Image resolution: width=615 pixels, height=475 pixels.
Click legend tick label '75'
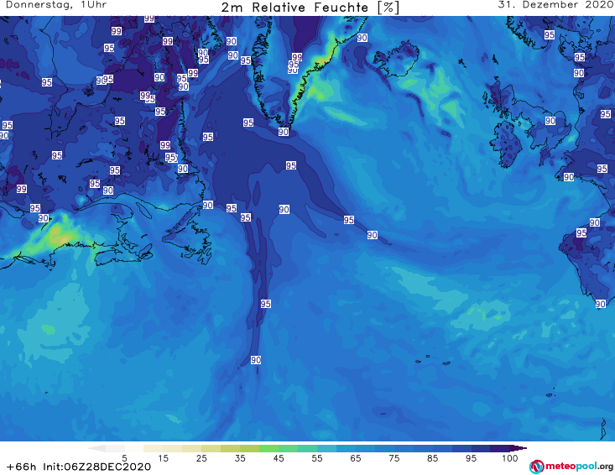point(393,458)
